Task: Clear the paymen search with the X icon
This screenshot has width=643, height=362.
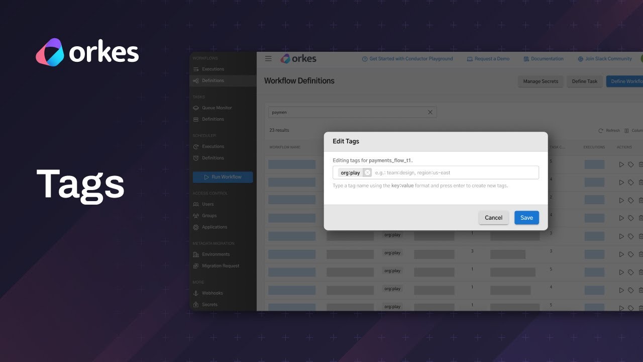Action: point(430,112)
